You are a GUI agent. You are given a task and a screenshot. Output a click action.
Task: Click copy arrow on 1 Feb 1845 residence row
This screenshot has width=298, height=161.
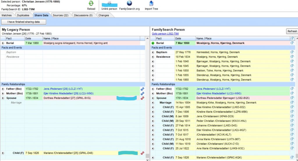(153, 66)
